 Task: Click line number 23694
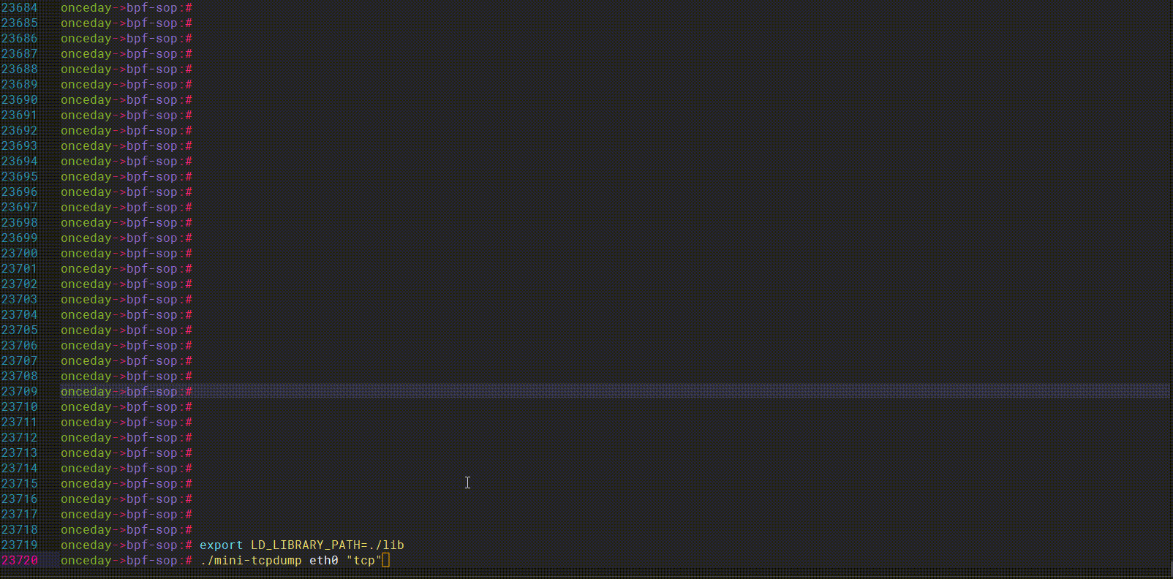[x=20, y=162]
